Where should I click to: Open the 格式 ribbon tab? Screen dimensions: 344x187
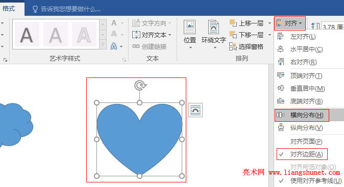point(9,9)
